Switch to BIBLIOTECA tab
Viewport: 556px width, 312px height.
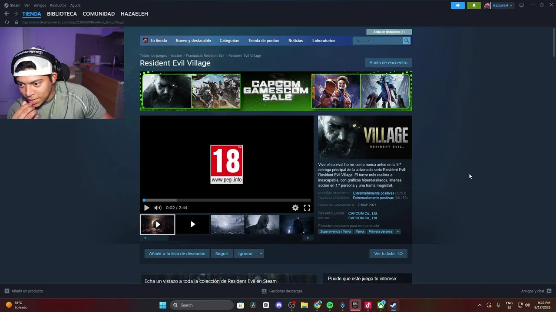tap(62, 14)
